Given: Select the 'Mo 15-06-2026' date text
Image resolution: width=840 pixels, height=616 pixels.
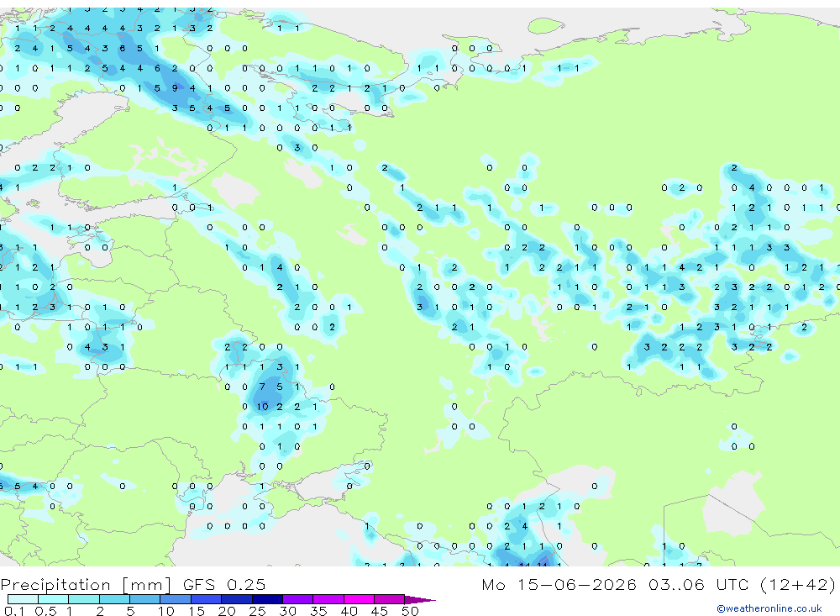Looking at the screenshot, I should point(559,584).
